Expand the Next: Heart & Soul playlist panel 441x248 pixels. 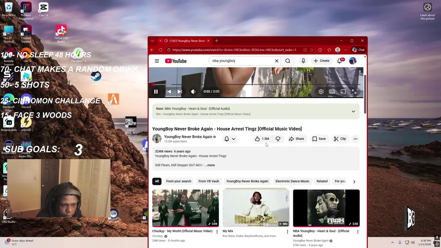353,111
